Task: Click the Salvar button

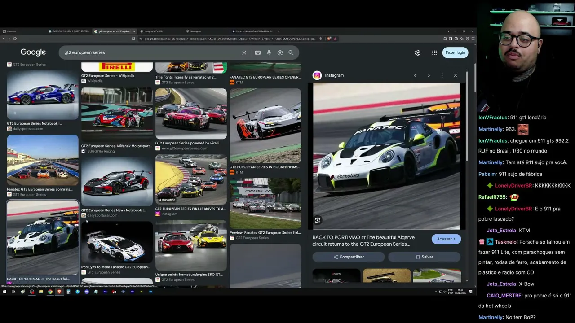Action: pos(425,257)
